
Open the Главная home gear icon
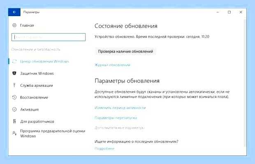click(x=14, y=25)
